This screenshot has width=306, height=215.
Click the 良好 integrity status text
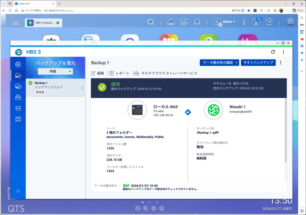[x=126, y=186]
